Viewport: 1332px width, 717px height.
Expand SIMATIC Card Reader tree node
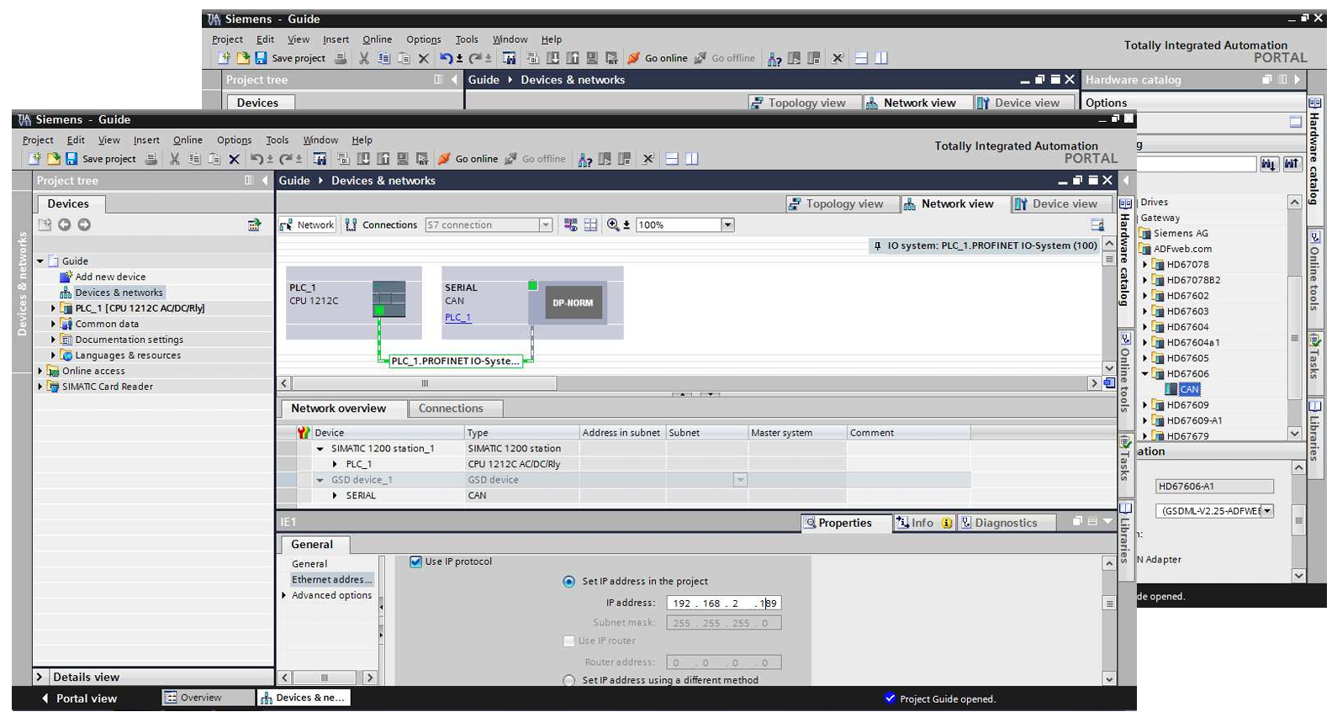pos(40,387)
